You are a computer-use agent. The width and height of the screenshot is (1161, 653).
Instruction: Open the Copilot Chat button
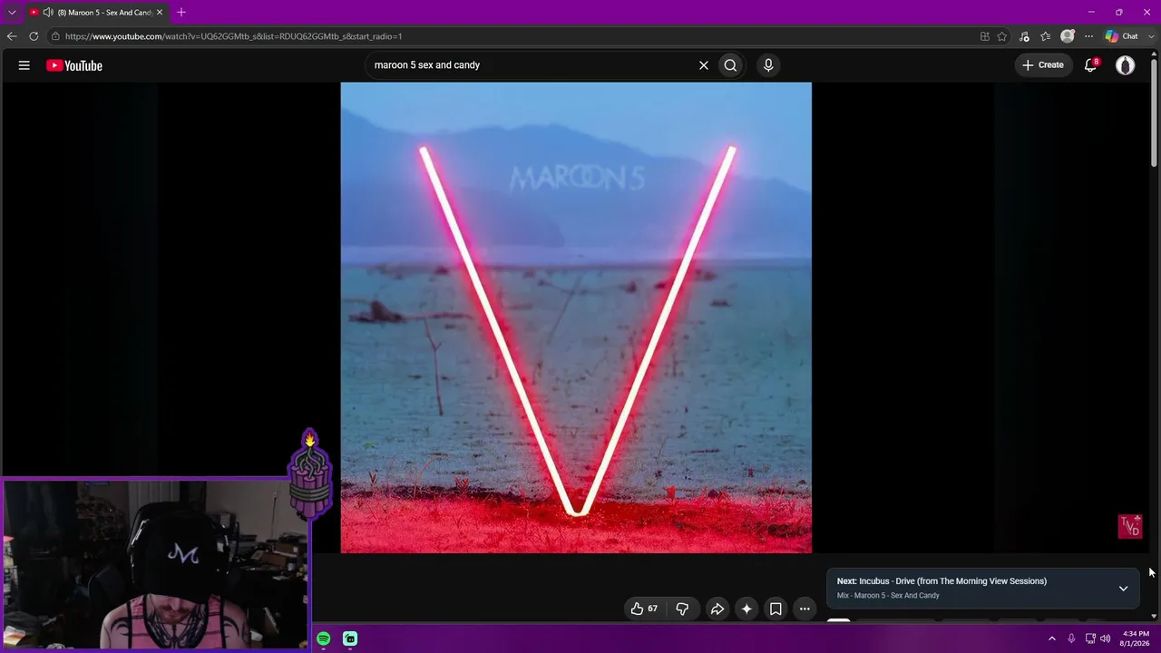tap(1122, 36)
